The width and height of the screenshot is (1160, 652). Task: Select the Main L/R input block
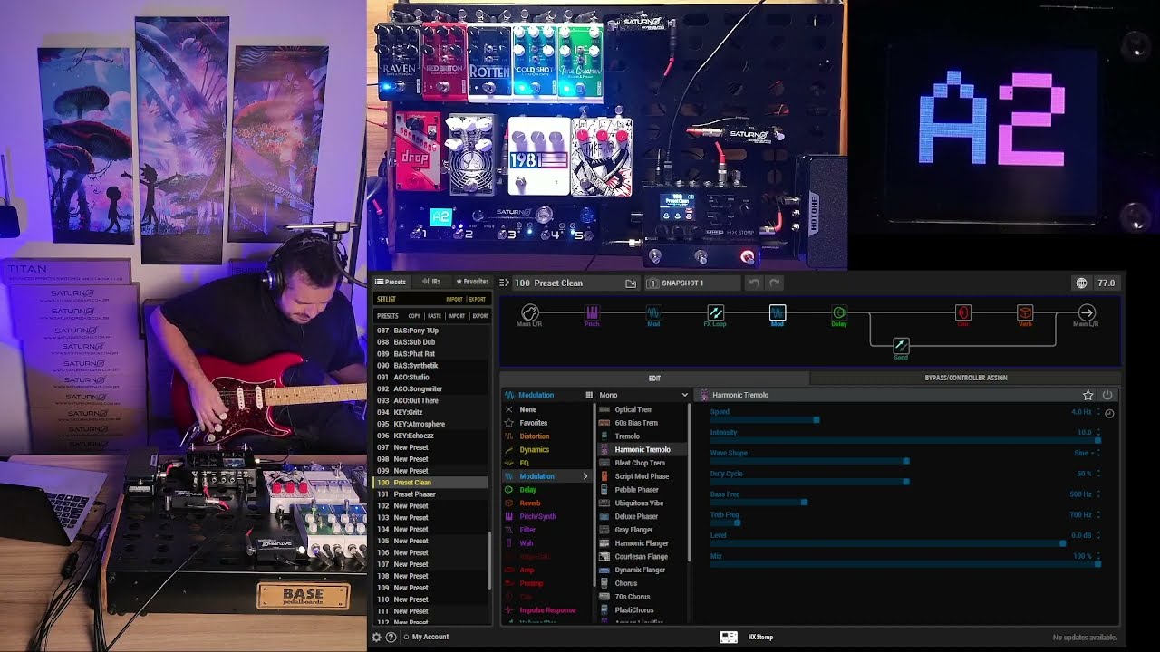(x=530, y=313)
